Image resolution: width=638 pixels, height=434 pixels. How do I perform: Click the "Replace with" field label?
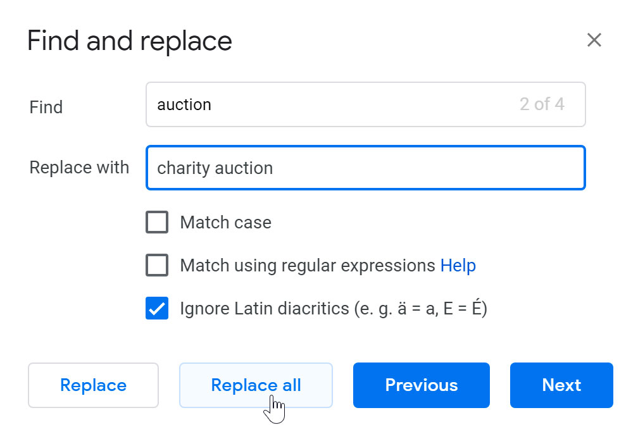[79, 168]
